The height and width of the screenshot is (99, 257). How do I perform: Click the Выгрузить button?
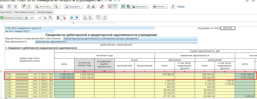click(140, 6)
